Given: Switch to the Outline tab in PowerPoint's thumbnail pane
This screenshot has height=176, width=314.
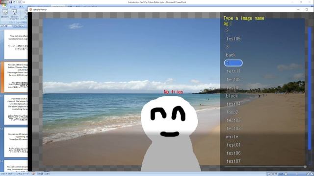Looking at the screenshot, I should [19, 26].
